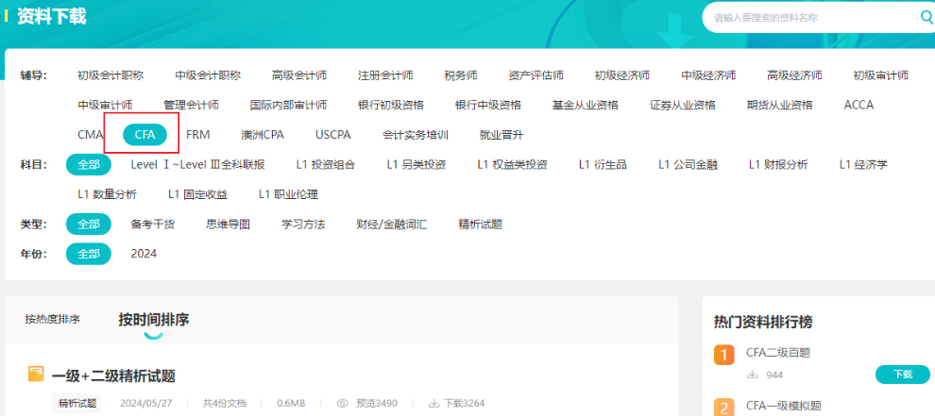Click the rank 2 badge for CFA一级模拟题
This screenshot has width=935, height=416.
(x=723, y=408)
